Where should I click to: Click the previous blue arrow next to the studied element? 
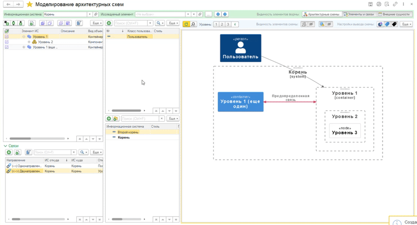click(218, 14)
